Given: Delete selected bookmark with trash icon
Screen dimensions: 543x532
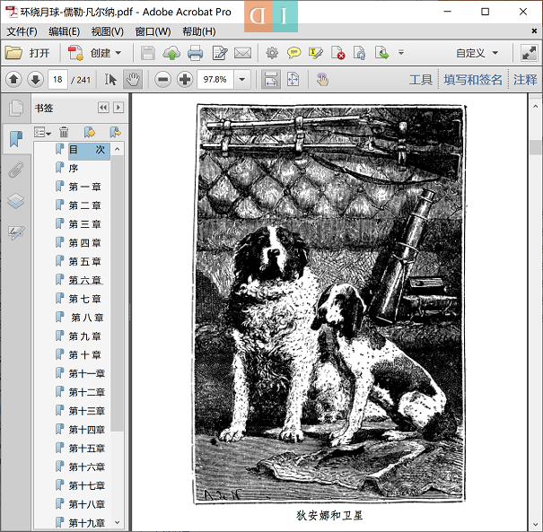Looking at the screenshot, I should point(64,132).
